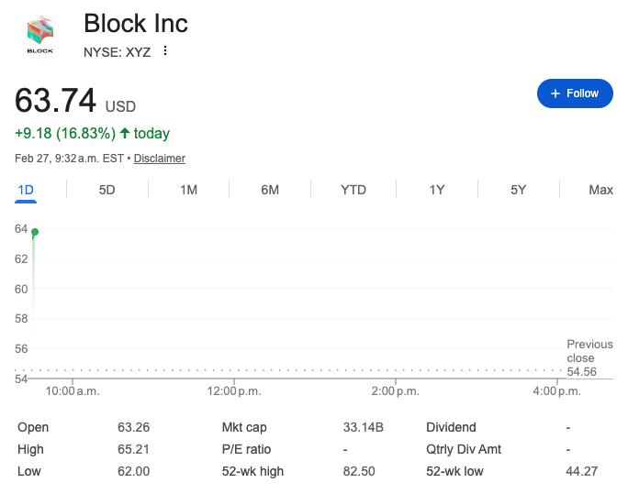Select the YTD chart range tab
Viewport: 628px width, 494px height.
click(353, 190)
